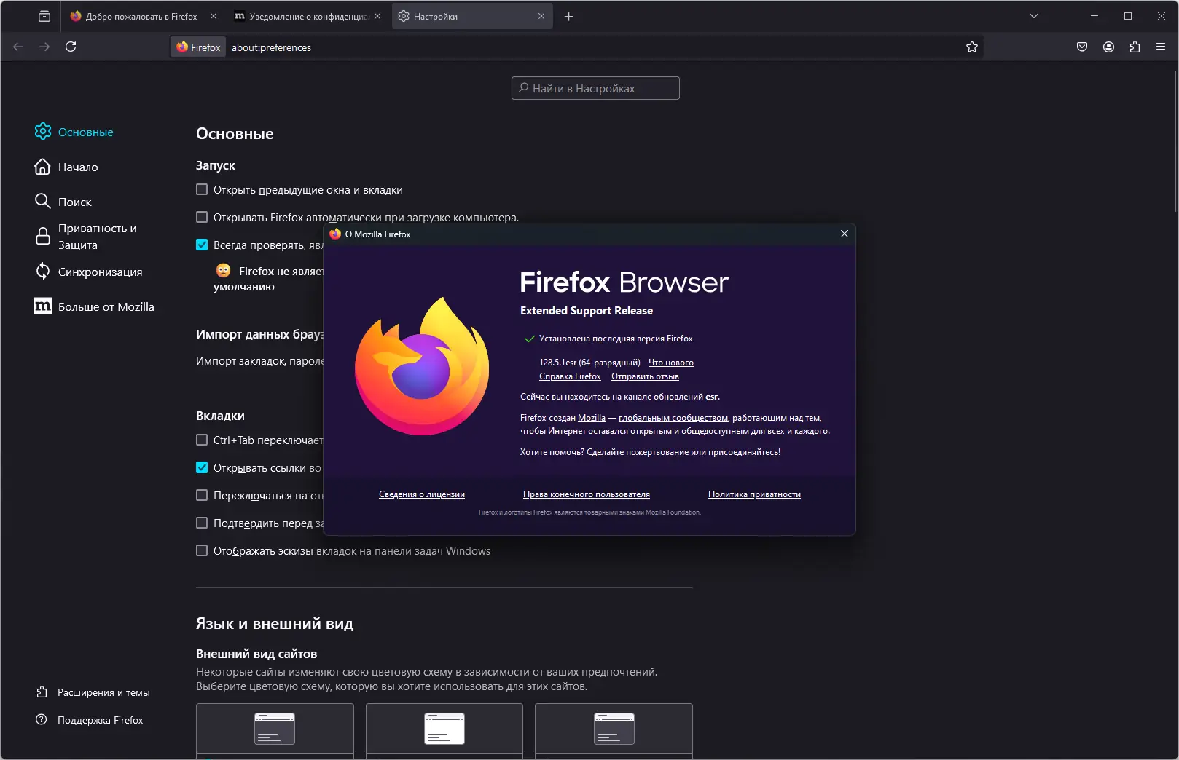Expand the list of all tabs chevron
The height and width of the screenshot is (760, 1179).
click(x=1033, y=16)
